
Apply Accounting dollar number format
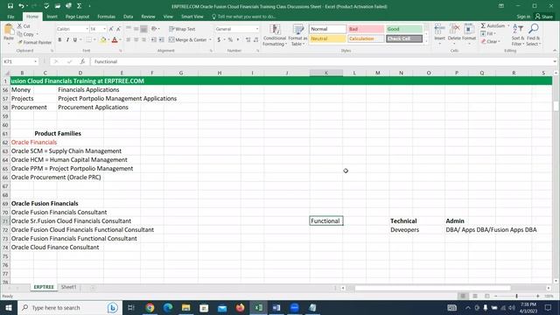(x=219, y=39)
